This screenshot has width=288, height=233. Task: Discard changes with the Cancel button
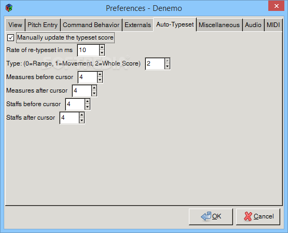tap(258, 217)
